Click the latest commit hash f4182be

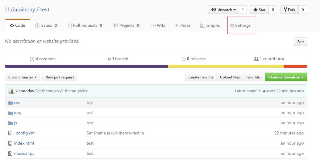pyautogui.click(x=268, y=91)
